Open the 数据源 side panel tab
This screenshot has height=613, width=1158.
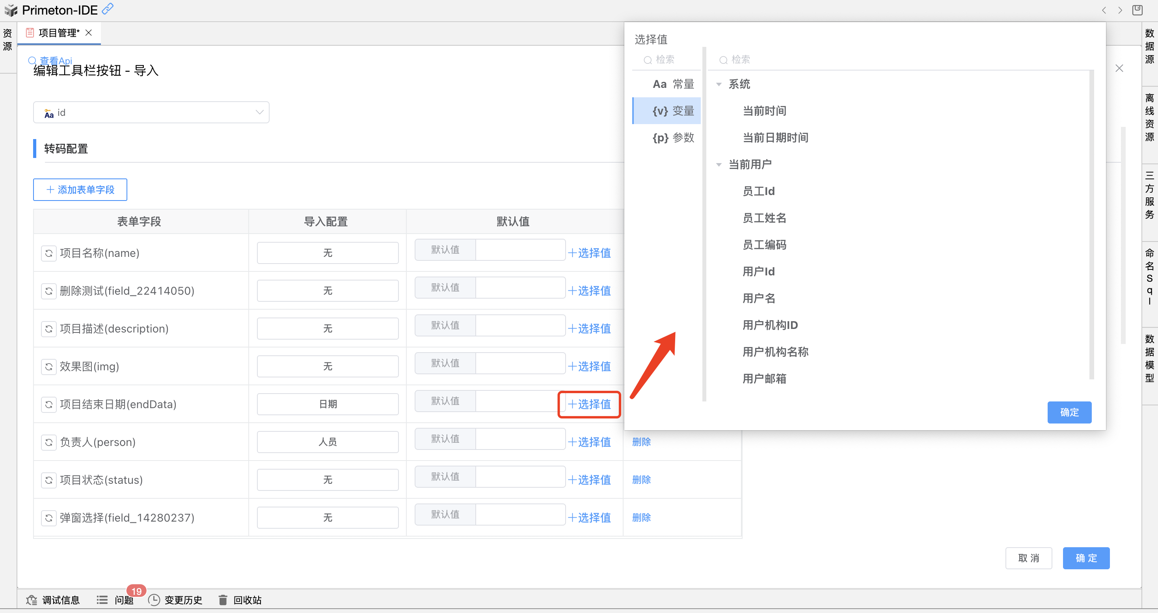pos(1149,46)
